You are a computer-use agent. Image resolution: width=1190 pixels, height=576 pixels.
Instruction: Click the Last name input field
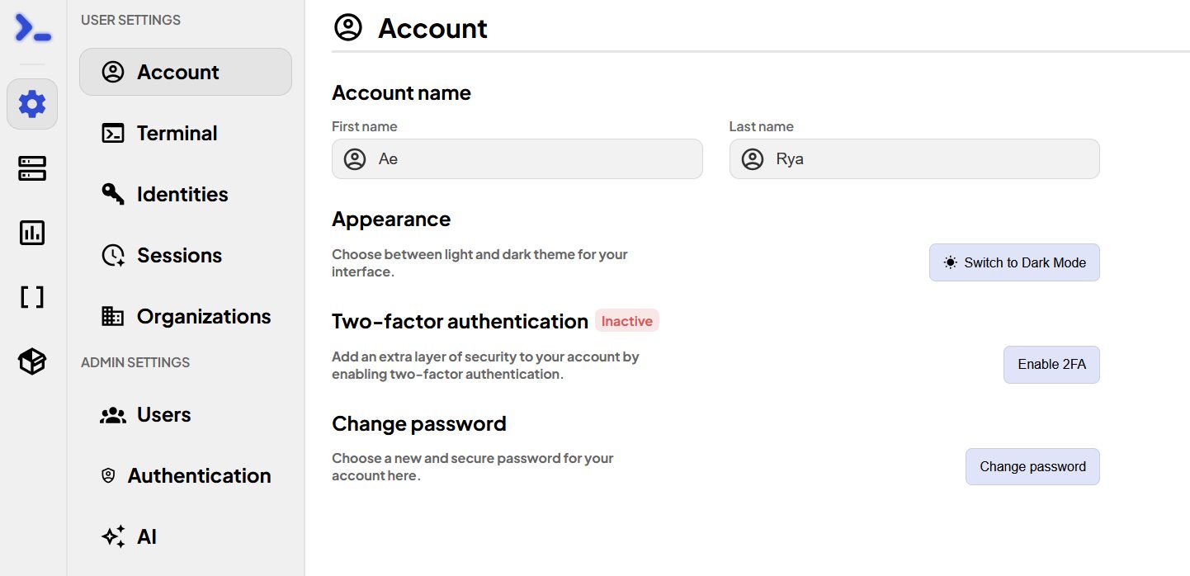914,158
